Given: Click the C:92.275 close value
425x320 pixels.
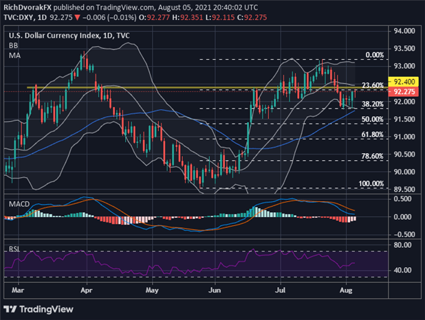Looking at the screenshot, I should tap(252, 18).
